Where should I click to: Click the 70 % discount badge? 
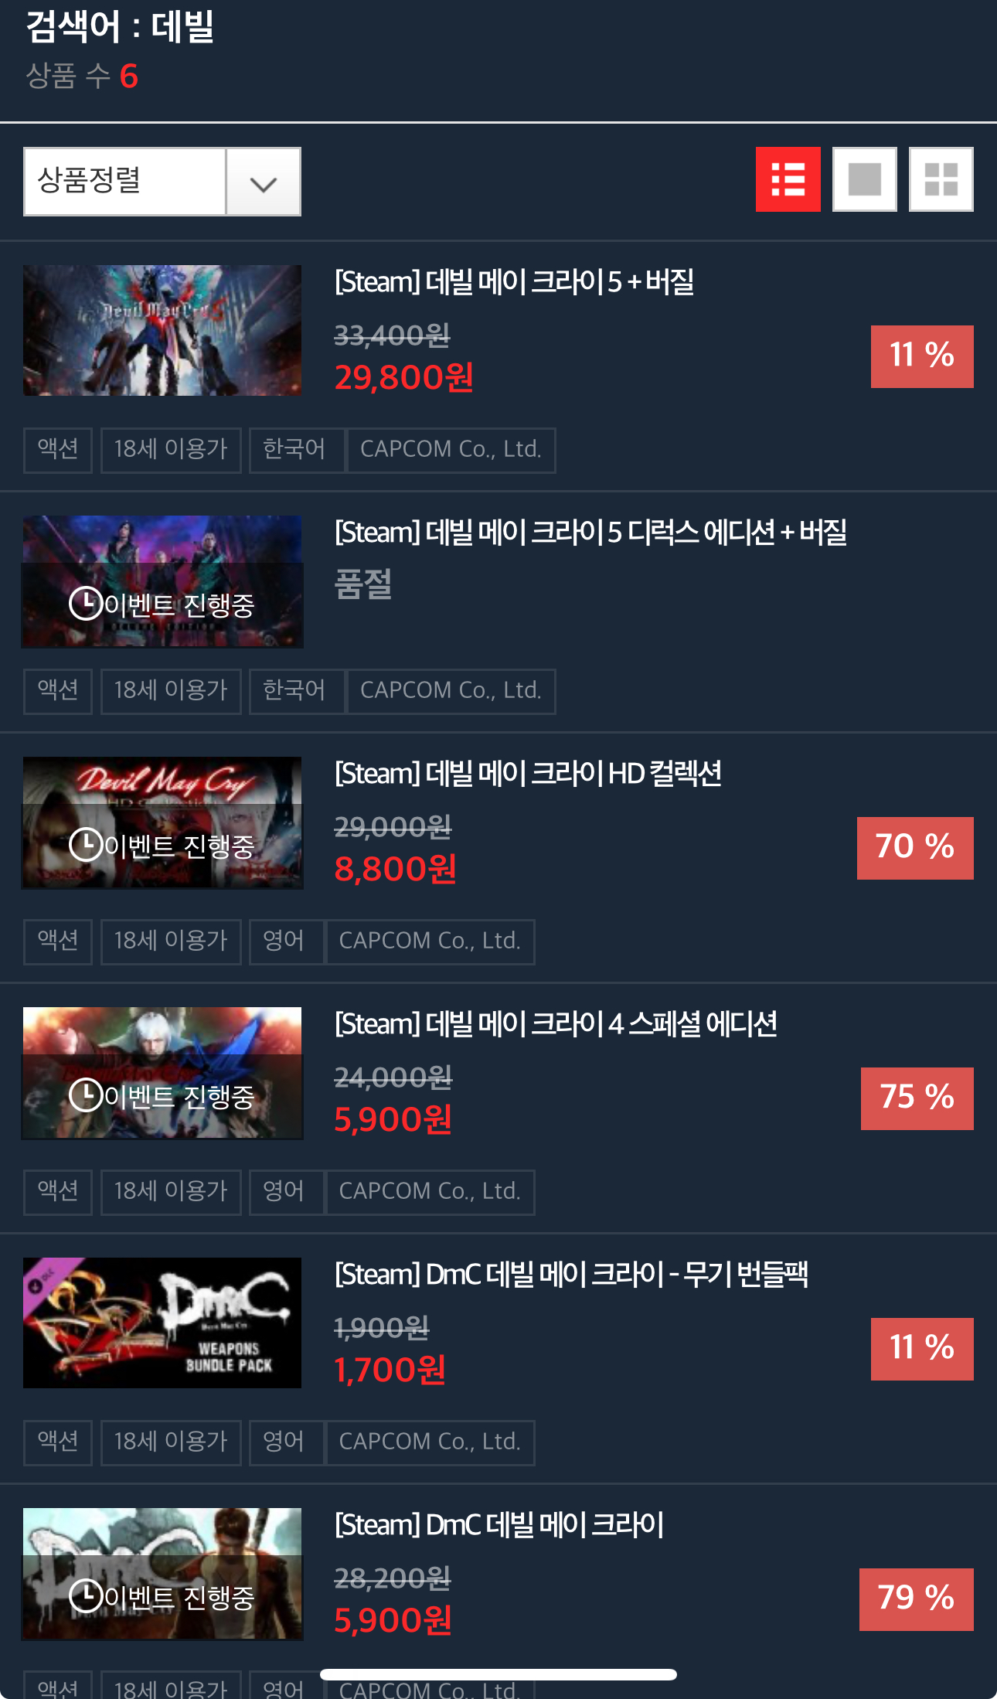915,848
